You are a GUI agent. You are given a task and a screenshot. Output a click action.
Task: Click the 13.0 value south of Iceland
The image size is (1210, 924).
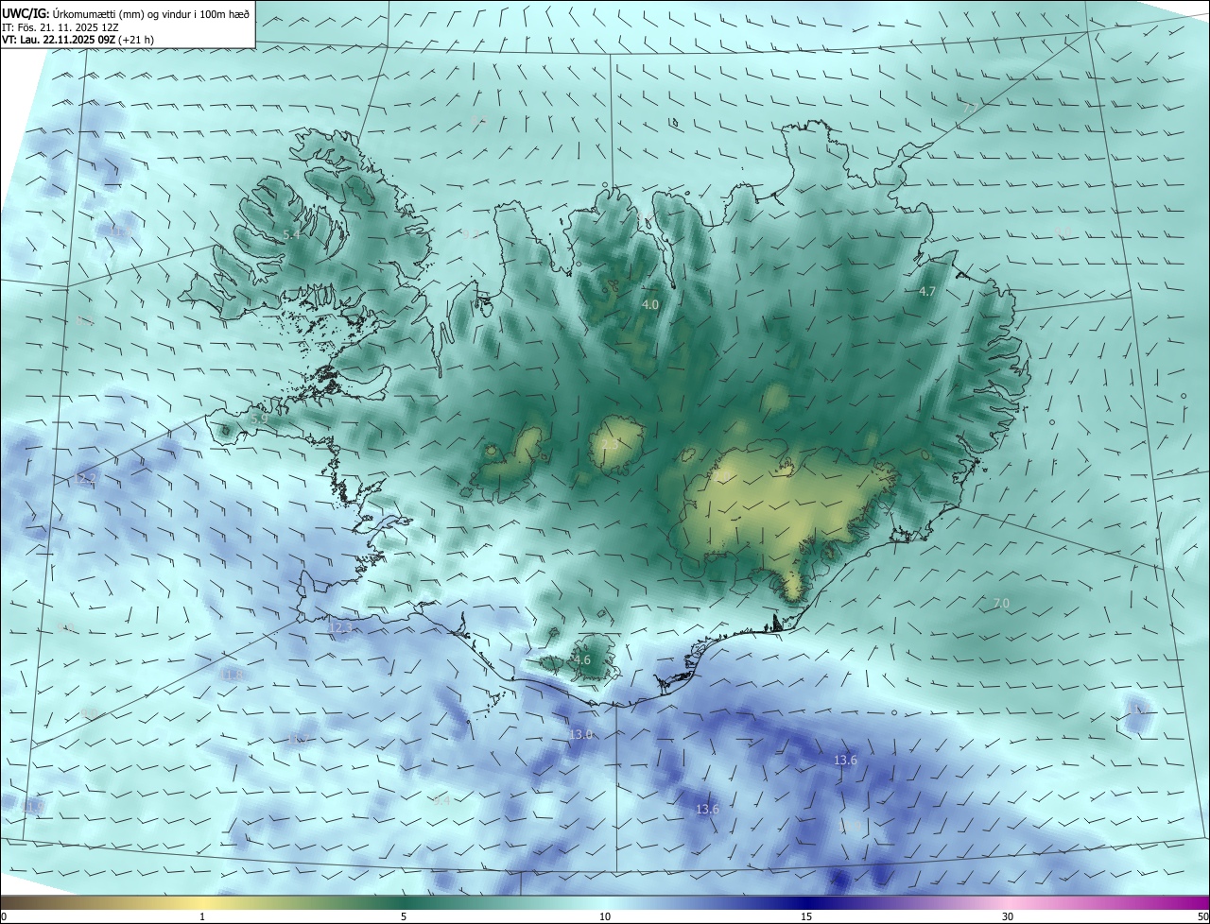(x=580, y=734)
